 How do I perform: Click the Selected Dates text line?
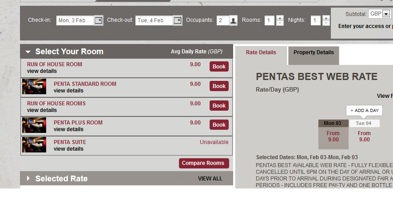(307, 157)
